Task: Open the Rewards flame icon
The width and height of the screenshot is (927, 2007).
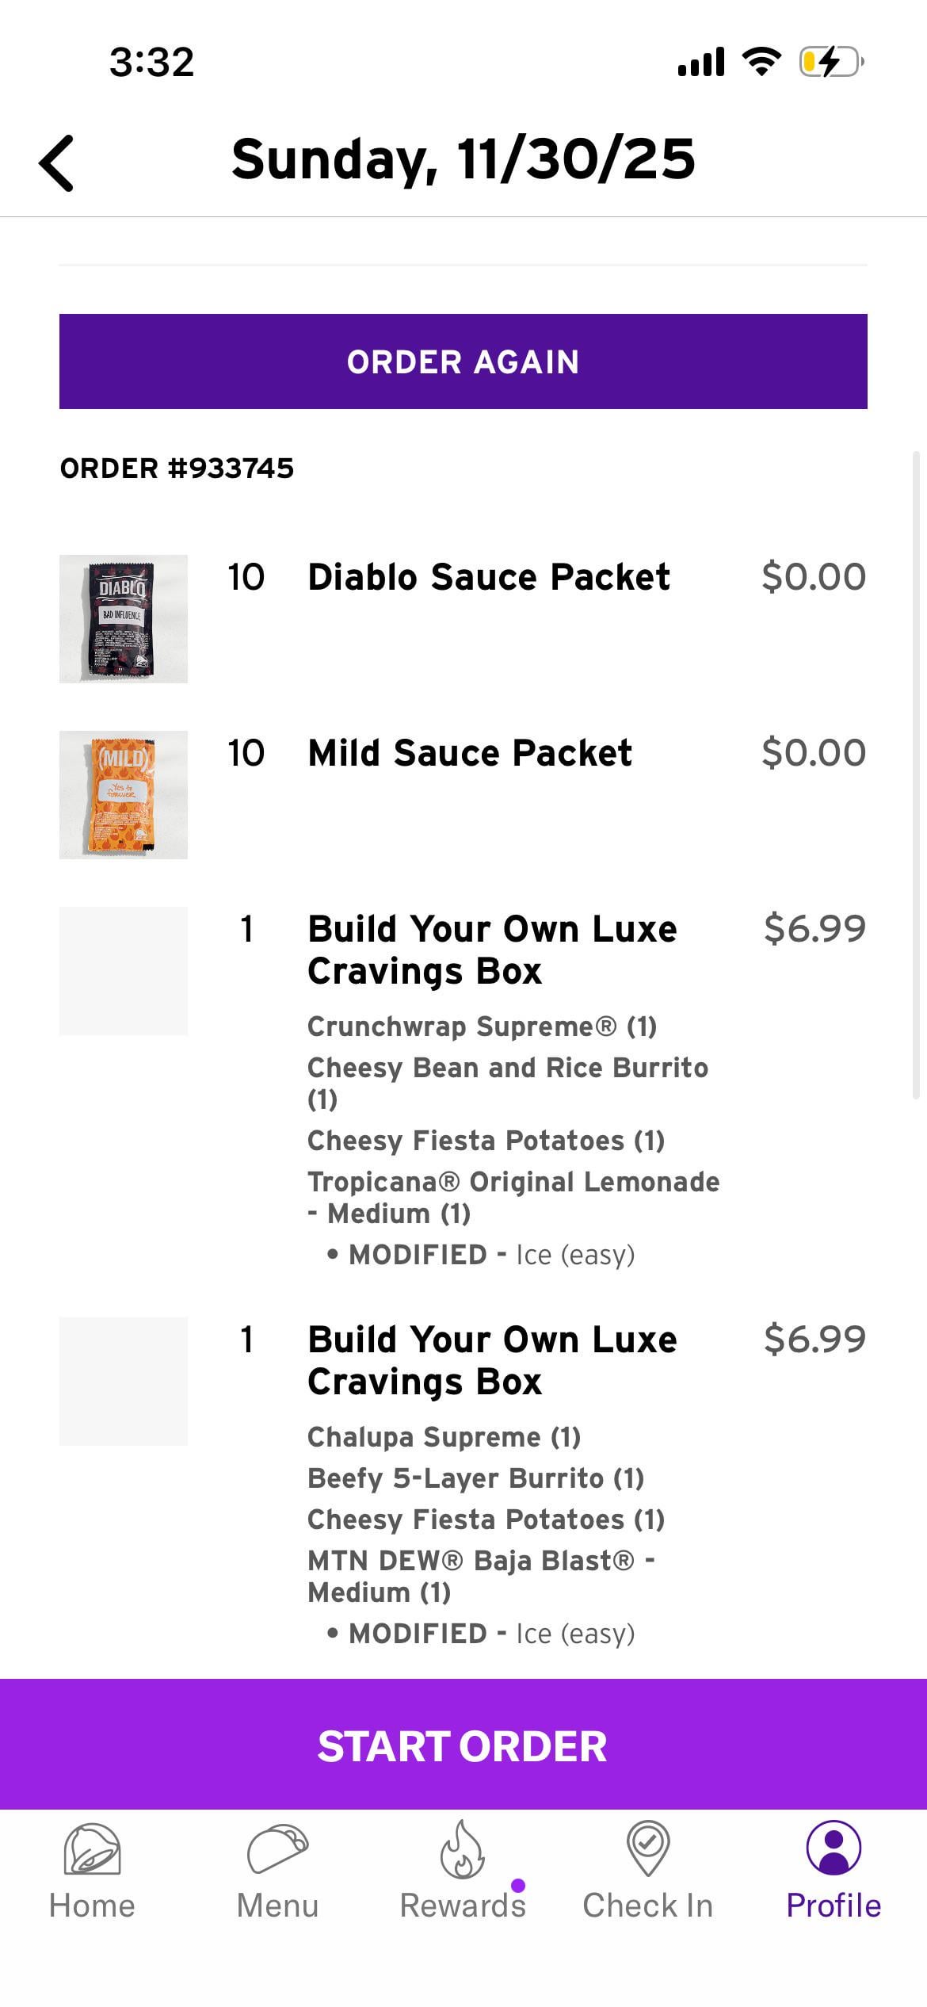Action: point(462,1849)
